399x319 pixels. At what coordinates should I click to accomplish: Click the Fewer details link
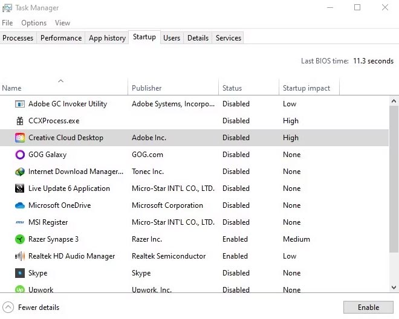click(x=39, y=308)
